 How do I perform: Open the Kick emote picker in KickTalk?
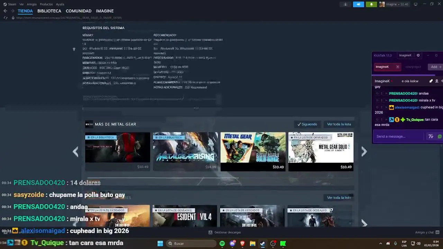point(440,137)
